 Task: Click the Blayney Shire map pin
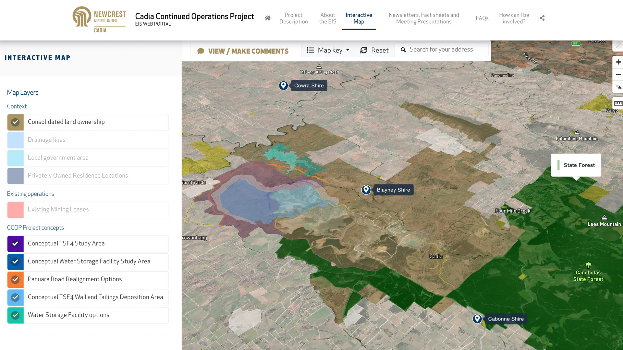(x=366, y=190)
